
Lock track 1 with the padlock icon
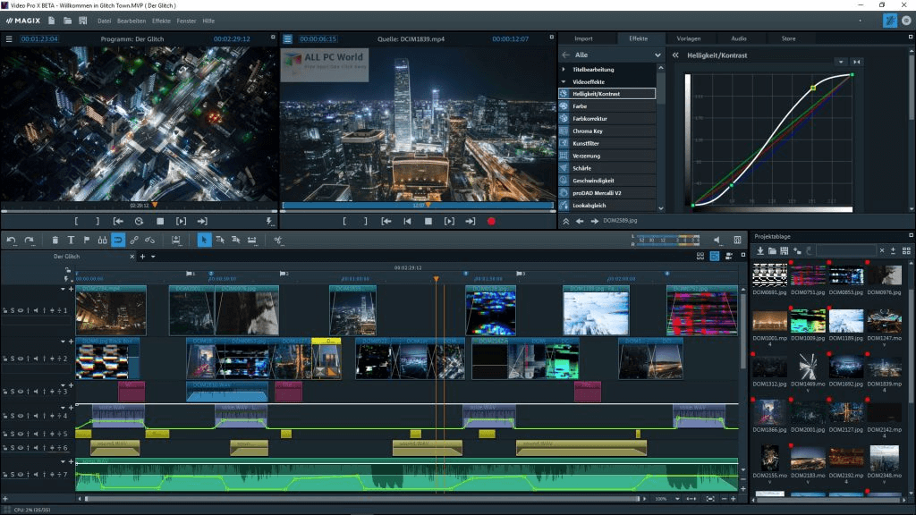coord(5,310)
